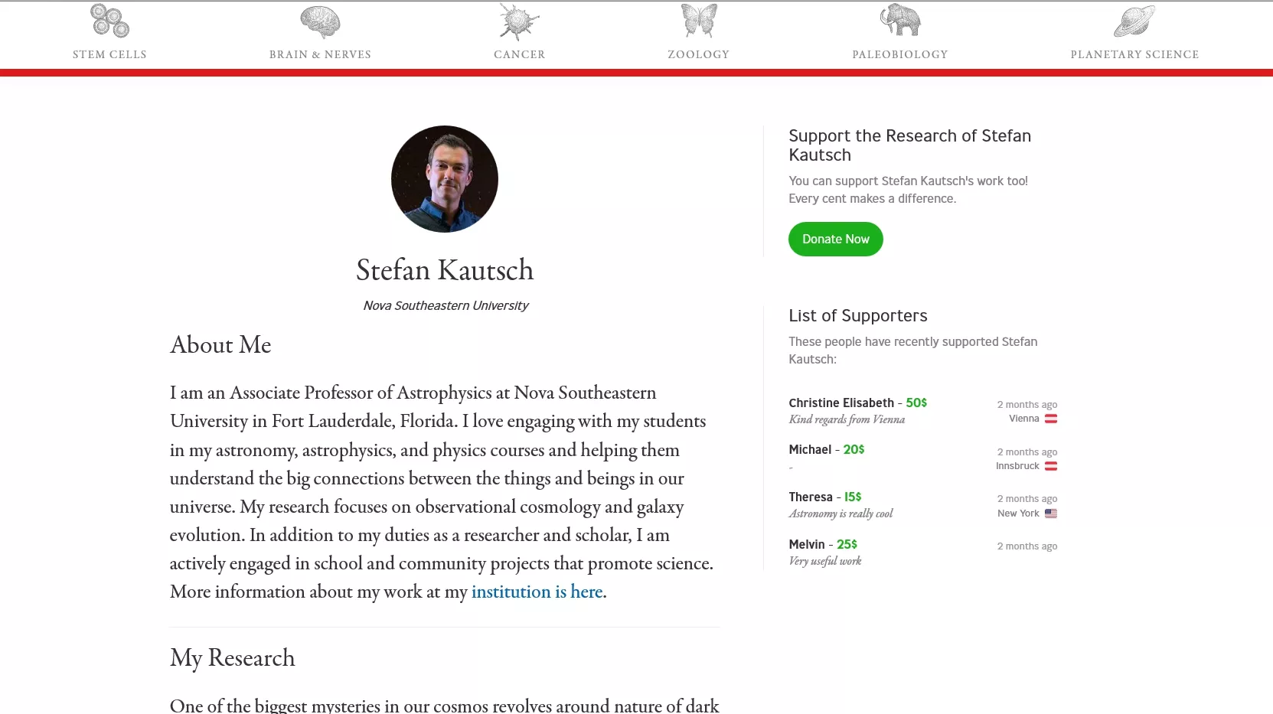1273x714 pixels.
Task: Go to BRAIN & NERVES section
Action: [320, 54]
